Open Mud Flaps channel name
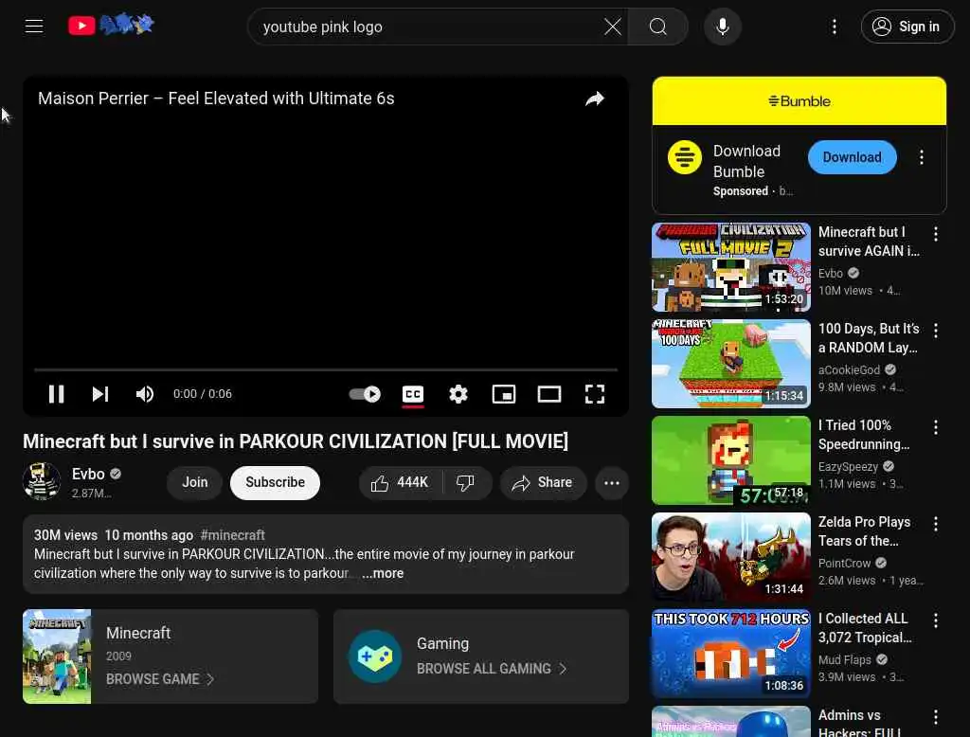970x737 pixels. point(844,659)
